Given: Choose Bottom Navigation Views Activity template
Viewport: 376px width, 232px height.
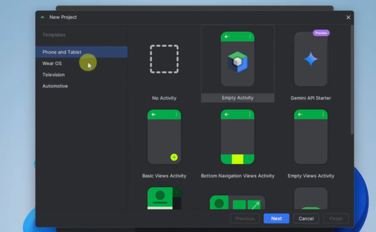Looking at the screenshot, I should 238,141.
